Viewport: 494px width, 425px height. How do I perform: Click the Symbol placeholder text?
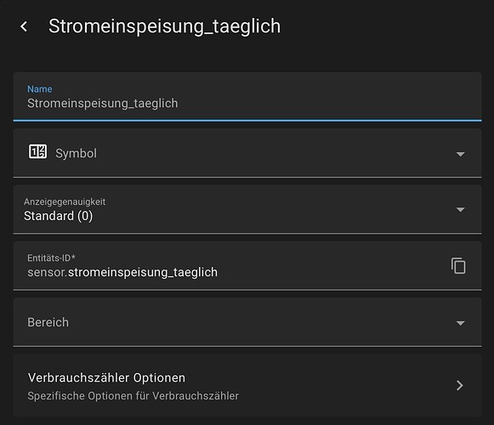[76, 154]
